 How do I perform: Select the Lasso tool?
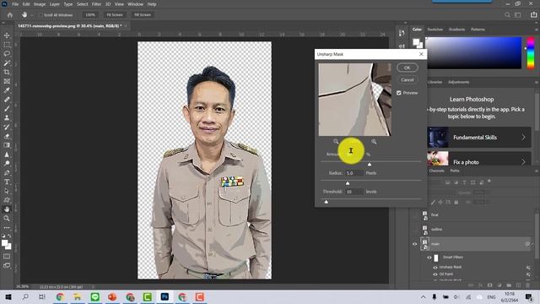point(7,54)
